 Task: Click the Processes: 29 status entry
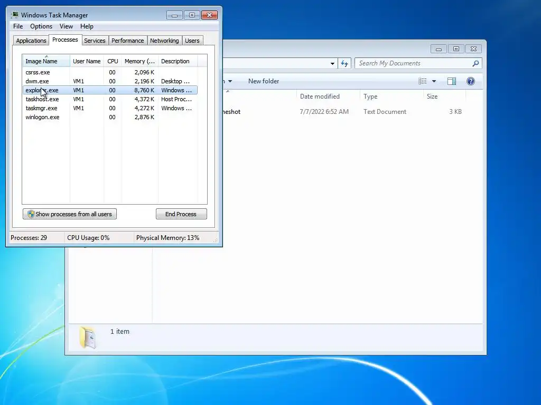[29, 238]
